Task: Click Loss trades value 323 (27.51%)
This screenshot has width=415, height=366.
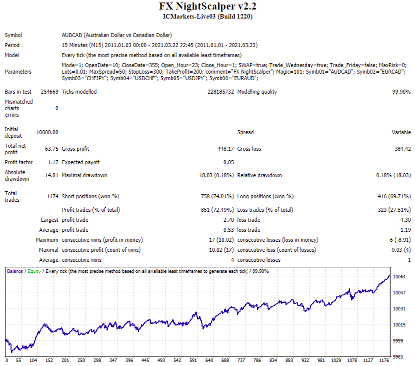Action: pos(394,210)
